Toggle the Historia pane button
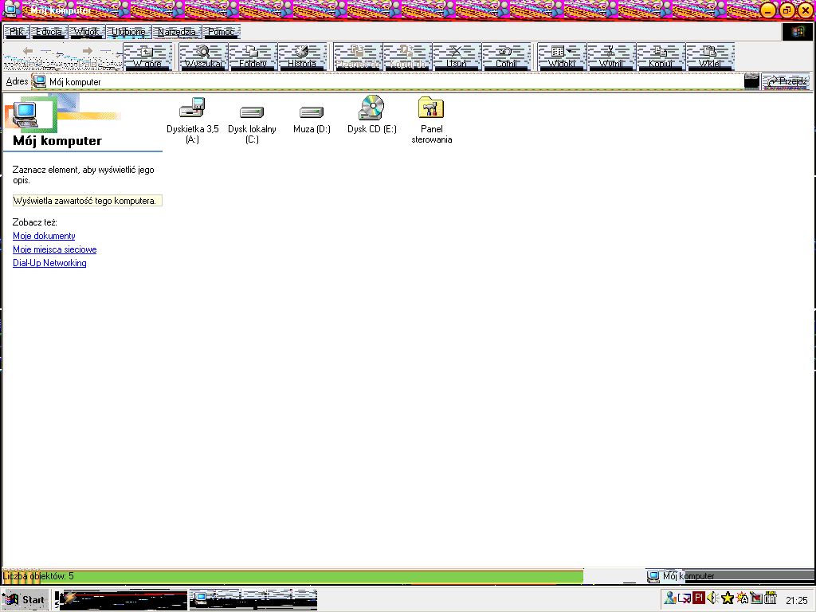This screenshot has width=816, height=612. pos(302,57)
